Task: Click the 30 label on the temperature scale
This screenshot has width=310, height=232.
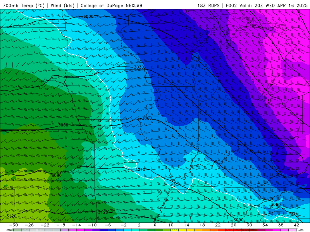Action: pos(249,225)
